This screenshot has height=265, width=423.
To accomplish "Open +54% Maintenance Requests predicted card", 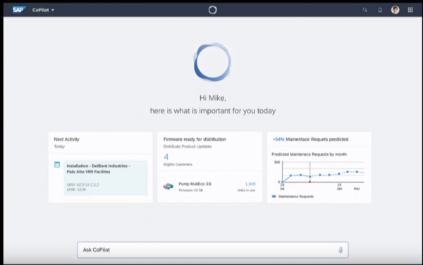I will pos(310,139).
